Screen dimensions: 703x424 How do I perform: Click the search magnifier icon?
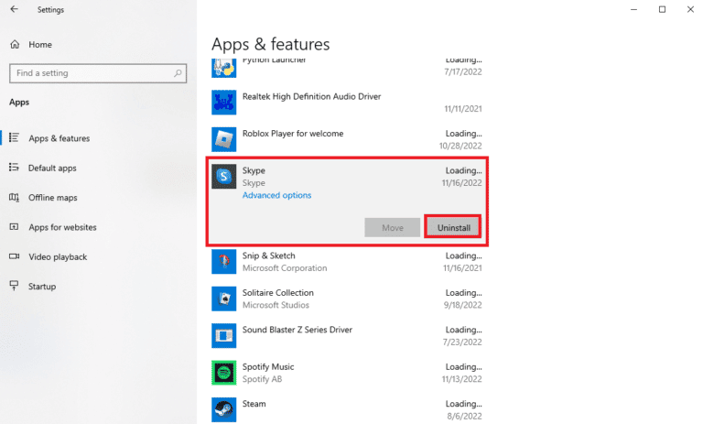(178, 73)
